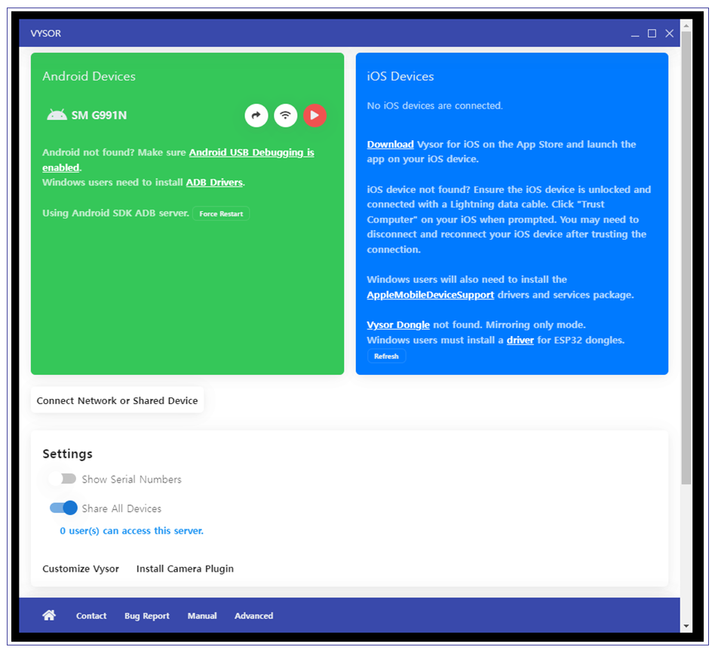Viewport: 715px width, 653px height.
Task: Follow the Download link for Vysor iOS
Action: point(391,145)
